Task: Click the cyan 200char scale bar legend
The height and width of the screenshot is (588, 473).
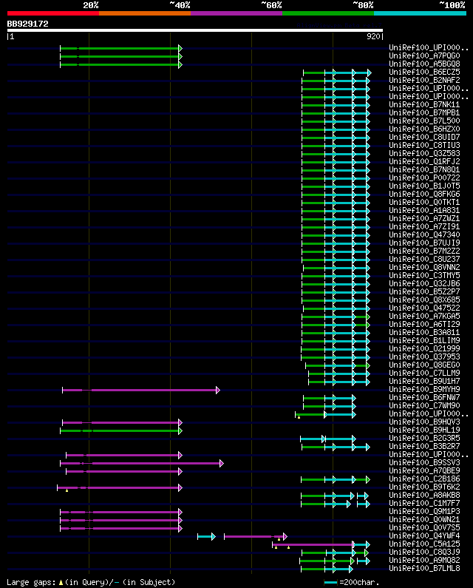Action: click(330, 582)
